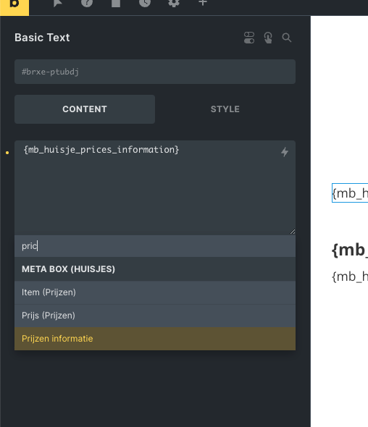Switch to the STYLE tab

point(225,109)
